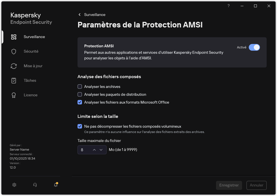Open support via the headset icon
The width and height of the screenshot is (277, 196).
[34, 185]
